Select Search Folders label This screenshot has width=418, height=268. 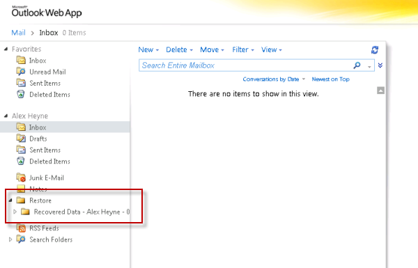point(51,239)
